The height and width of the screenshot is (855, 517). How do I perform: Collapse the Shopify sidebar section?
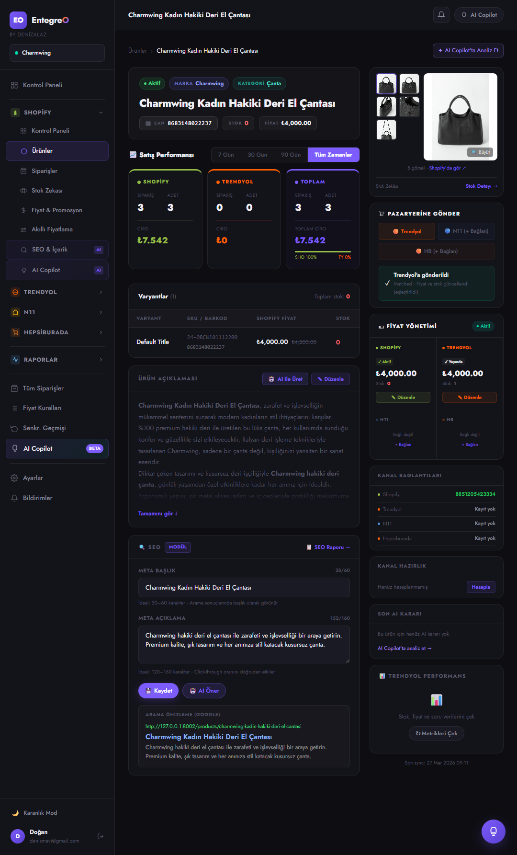[x=101, y=113]
